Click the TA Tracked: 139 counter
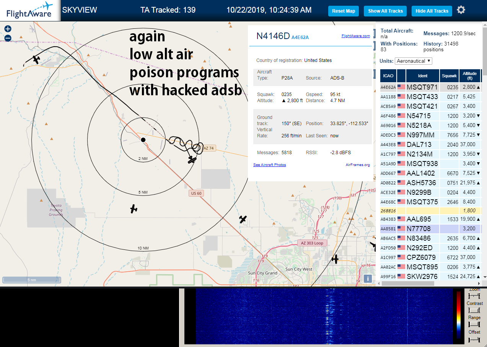Viewport: 487px width, 347px height. (168, 10)
